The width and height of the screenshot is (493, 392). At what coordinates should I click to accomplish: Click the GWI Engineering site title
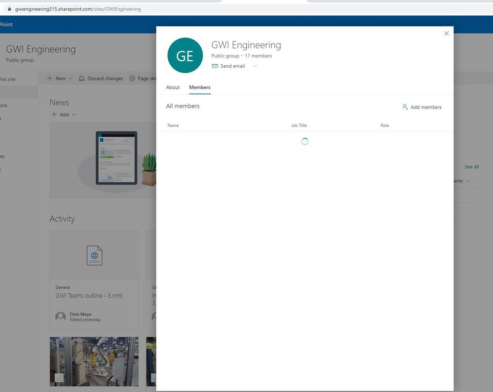(x=41, y=49)
